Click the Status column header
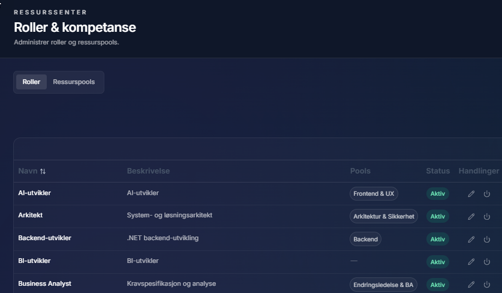This screenshot has width=502, height=293. click(438, 171)
